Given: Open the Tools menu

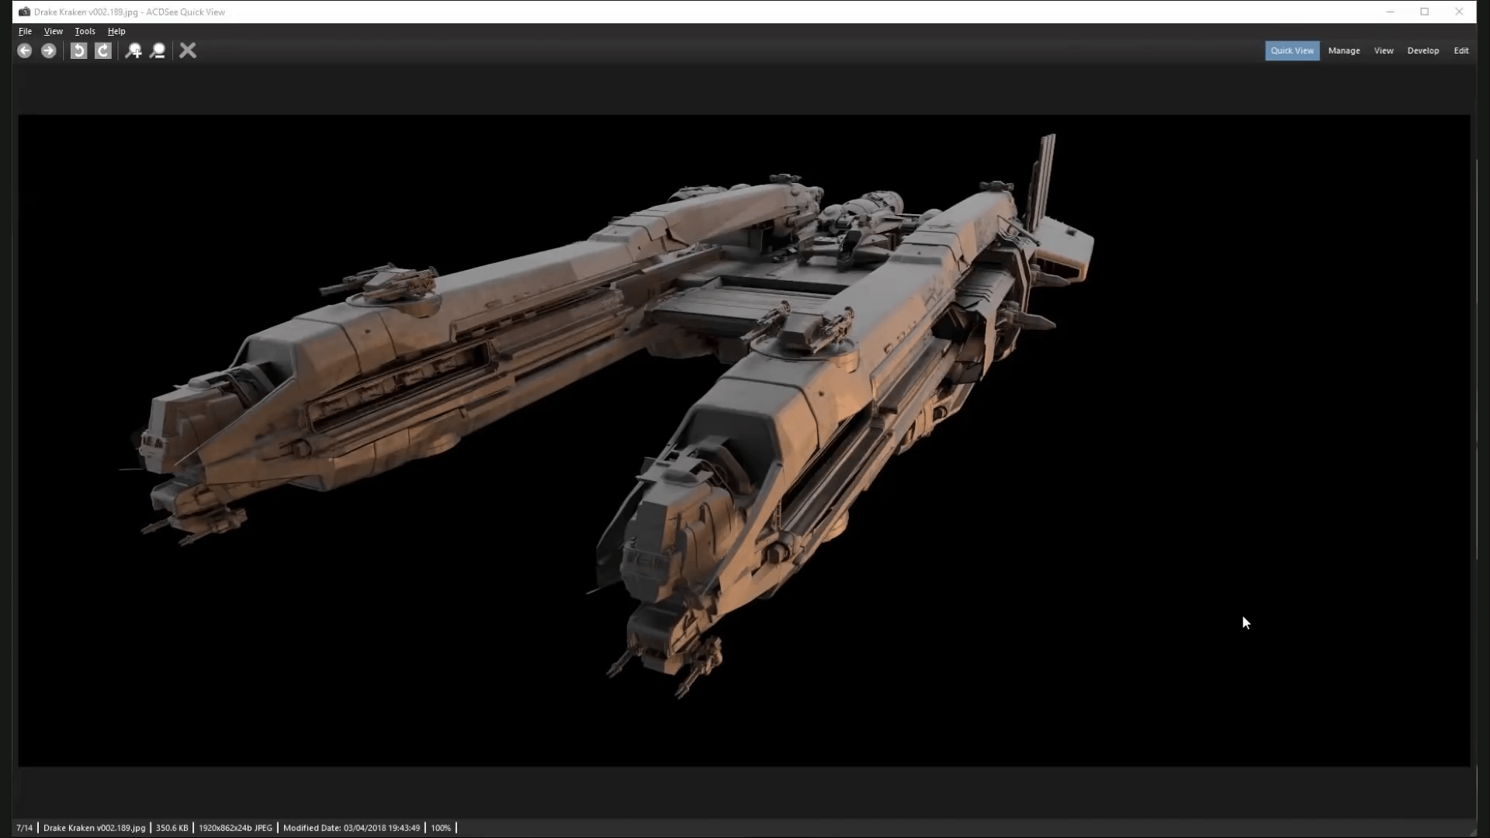Looking at the screenshot, I should 85,31.
